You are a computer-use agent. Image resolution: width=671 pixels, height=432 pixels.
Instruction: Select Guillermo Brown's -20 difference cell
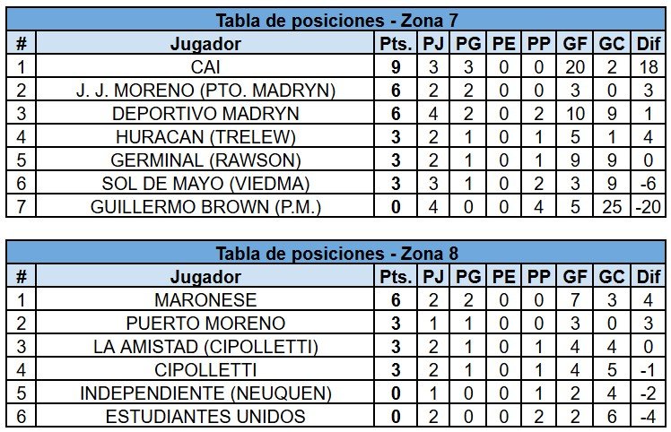(x=649, y=207)
